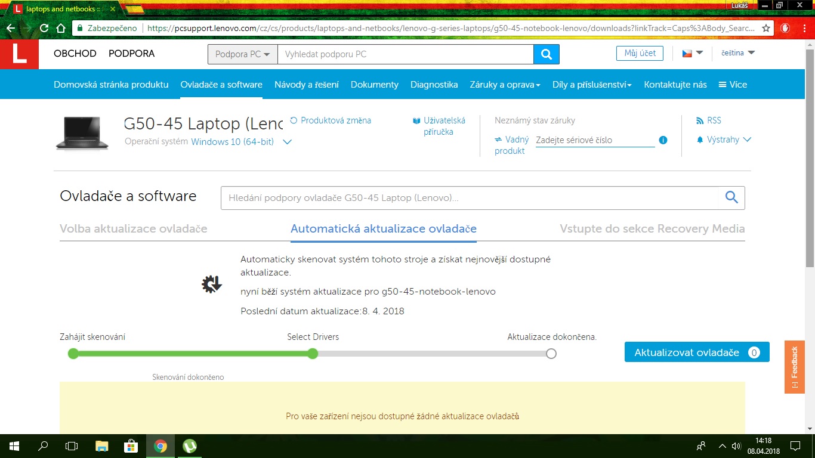The image size is (815, 458).
Task: Open the Action Center notifications
Action: (795, 446)
